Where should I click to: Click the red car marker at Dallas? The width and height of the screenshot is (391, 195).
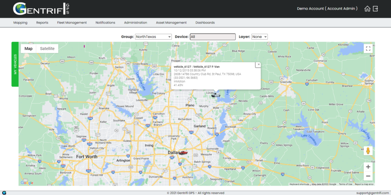[183, 153]
